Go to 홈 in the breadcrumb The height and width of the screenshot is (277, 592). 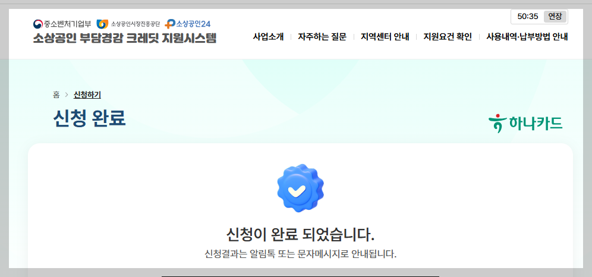click(56, 95)
